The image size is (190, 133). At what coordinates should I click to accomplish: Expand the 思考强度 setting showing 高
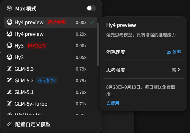click(143, 70)
